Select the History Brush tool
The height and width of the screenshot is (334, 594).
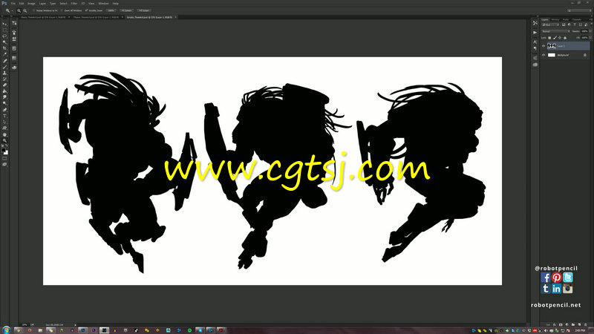(x=4, y=79)
